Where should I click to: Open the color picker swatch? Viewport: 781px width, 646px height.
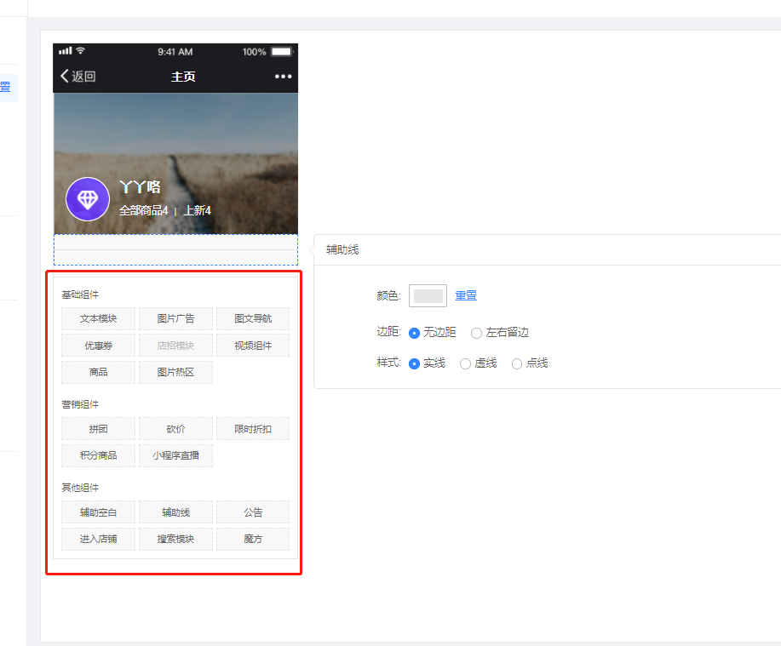tap(428, 296)
